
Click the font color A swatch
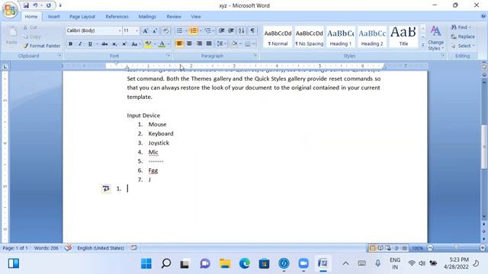point(162,44)
